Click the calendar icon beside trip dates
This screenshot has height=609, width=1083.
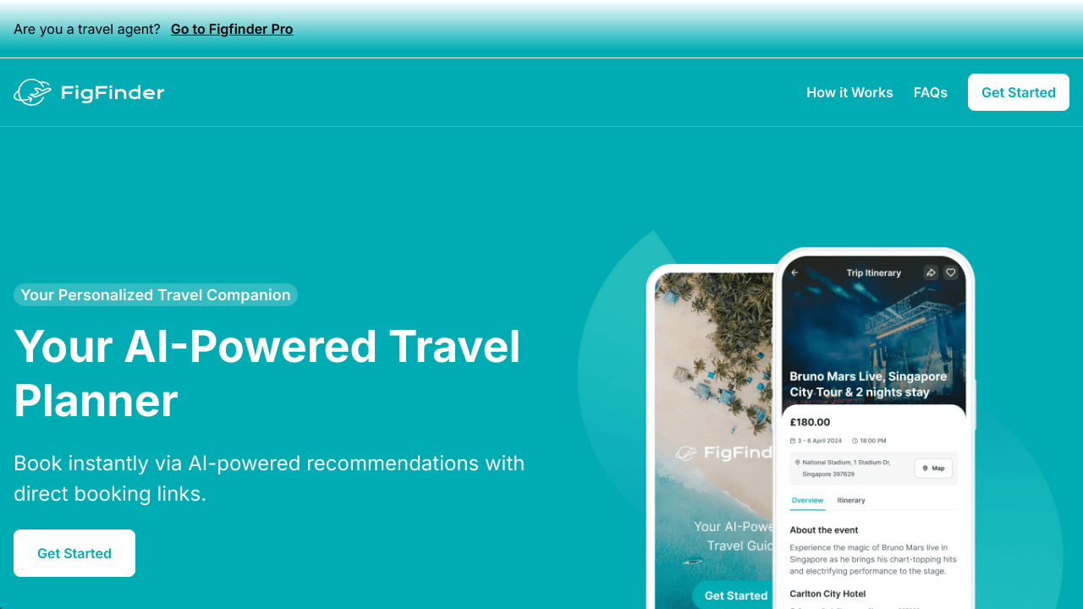point(793,441)
